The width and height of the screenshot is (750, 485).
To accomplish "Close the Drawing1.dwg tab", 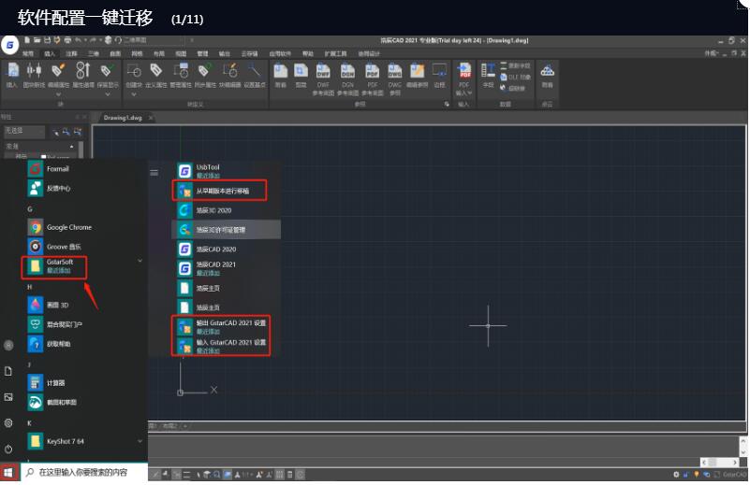I will coord(151,118).
